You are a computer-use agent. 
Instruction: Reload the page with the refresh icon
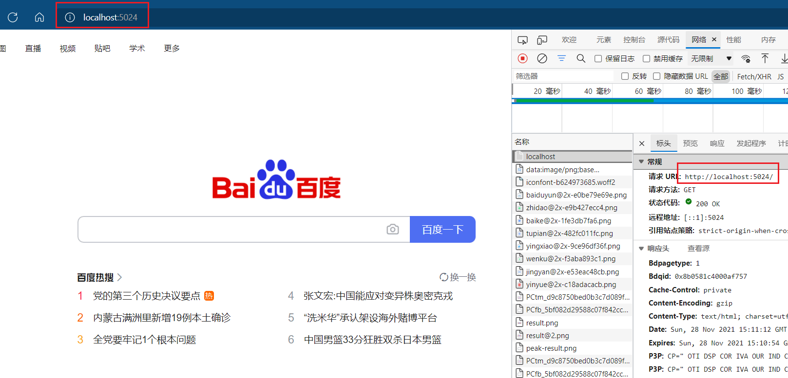[x=13, y=18]
